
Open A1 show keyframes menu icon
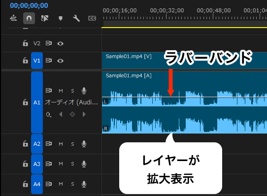tap(49, 114)
